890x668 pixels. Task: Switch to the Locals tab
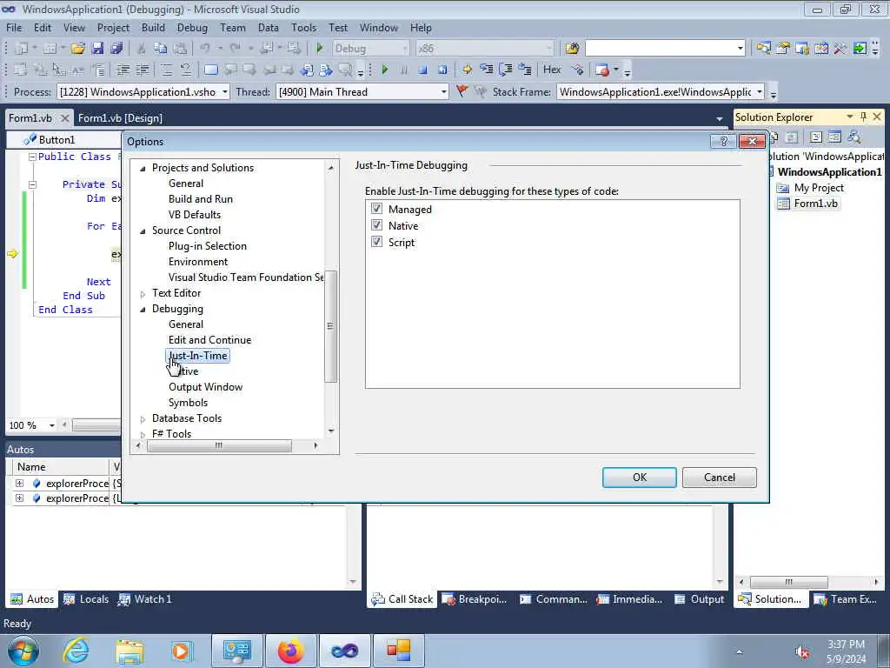pos(86,598)
